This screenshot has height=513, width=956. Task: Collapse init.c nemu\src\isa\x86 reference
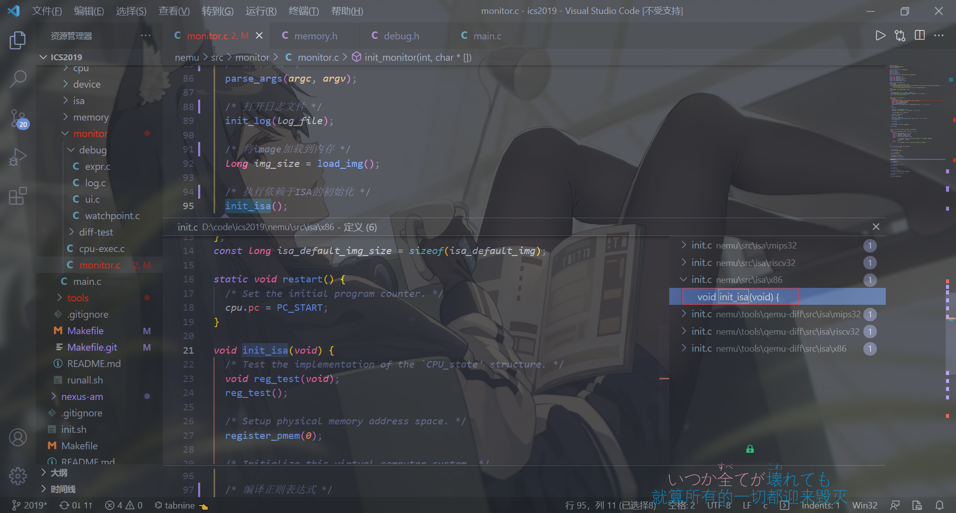(777, 279)
